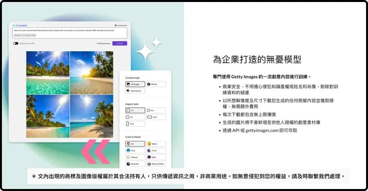The width and height of the screenshot is (368, 191).
Task: Select the Cool color mood swatch
Action: (x=135, y=150)
